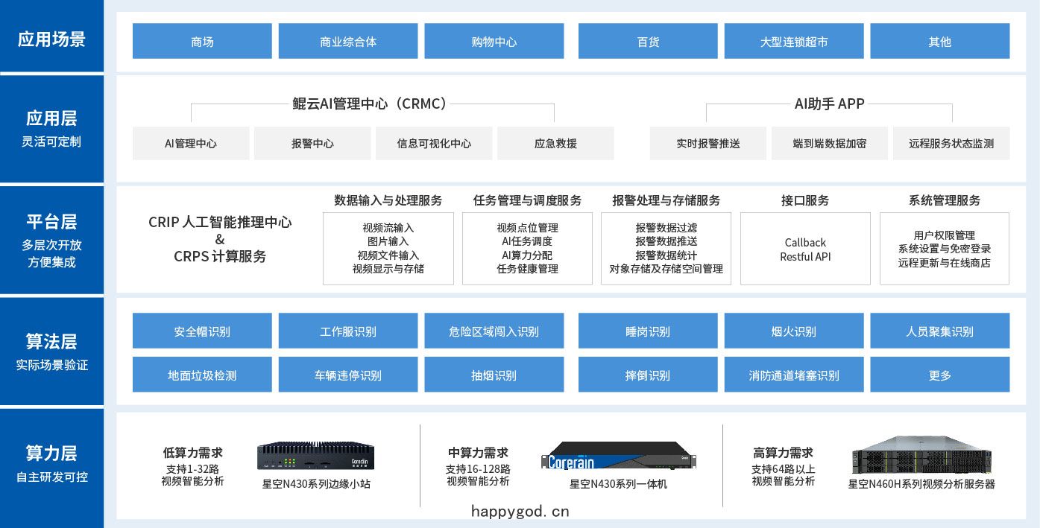Click the AI助手 APP heading
The height and width of the screenshot is (528, 1040).
[829, 104]
